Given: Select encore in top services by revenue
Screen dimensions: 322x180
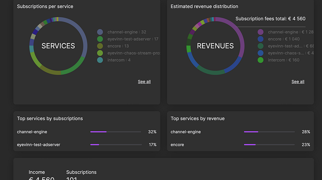Looking at the screenshot, I should pyautogui.click(x=177, y=145).
